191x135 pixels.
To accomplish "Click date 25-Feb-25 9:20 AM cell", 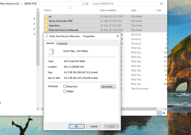I will click(x=111, y=21).
